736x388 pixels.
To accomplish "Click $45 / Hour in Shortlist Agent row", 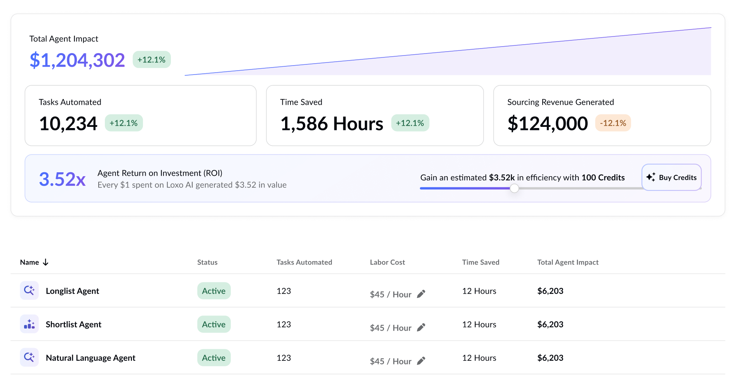I will [390, 328].
